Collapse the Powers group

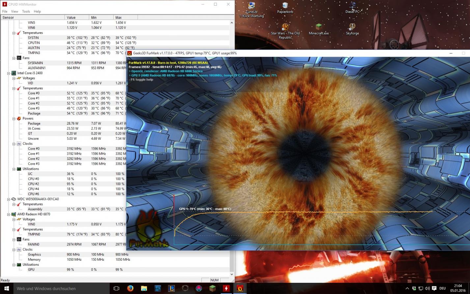click(x=14, y=119)
